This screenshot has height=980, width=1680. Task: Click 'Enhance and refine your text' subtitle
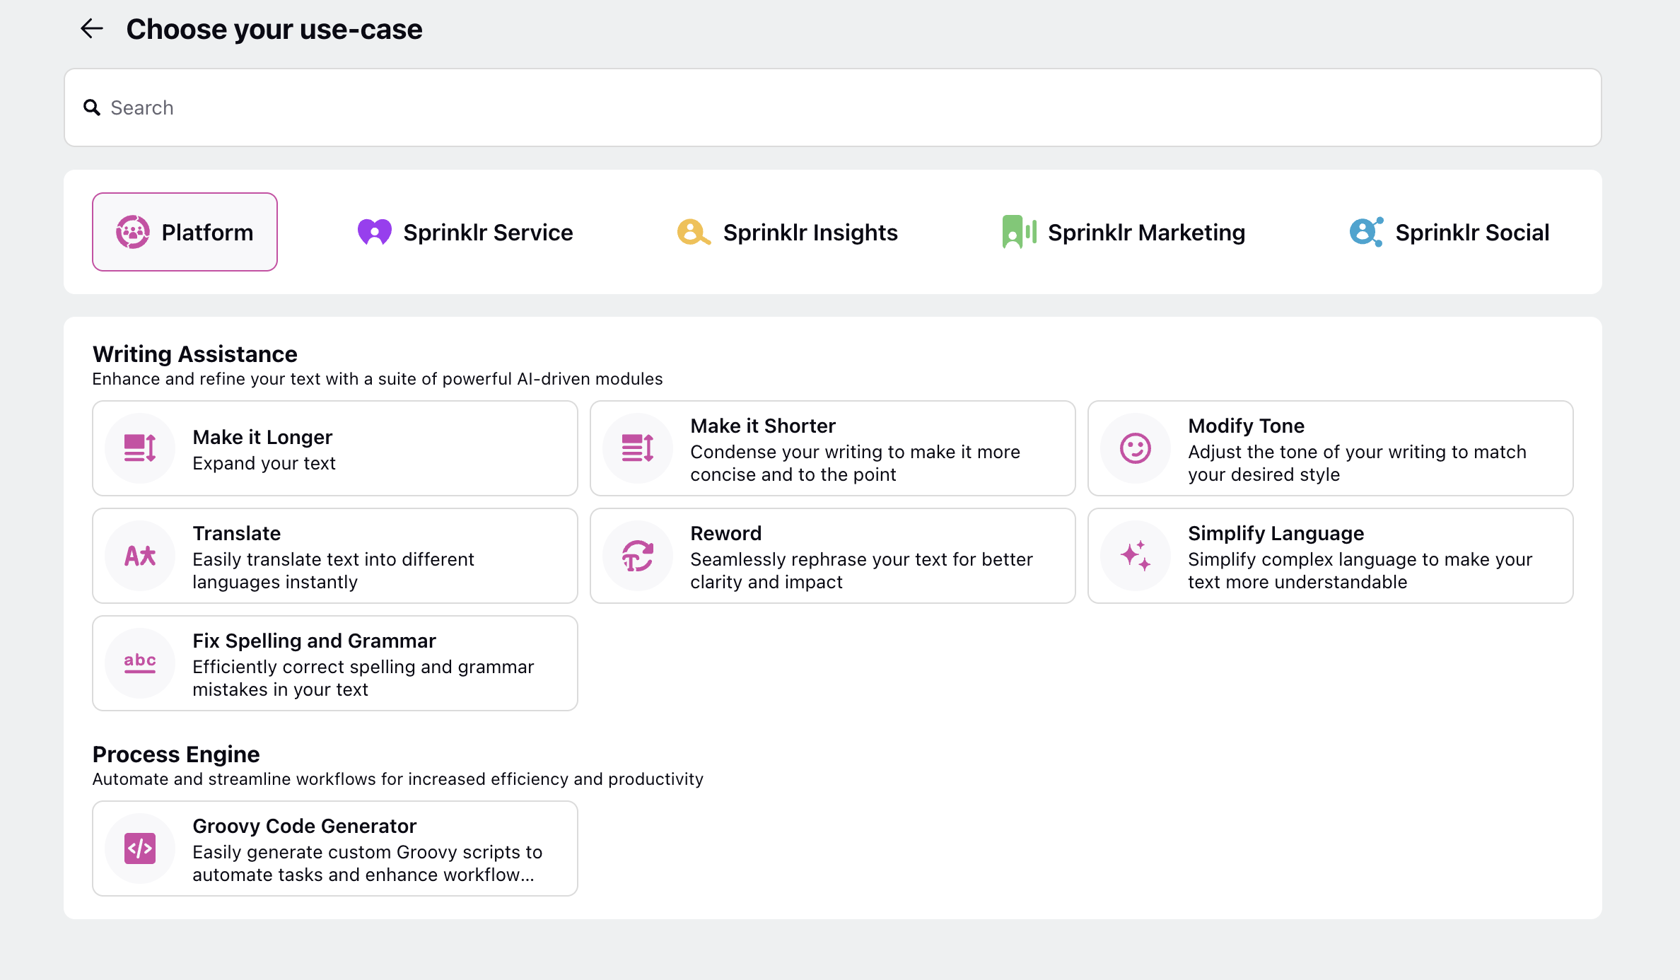(x=378, y=379)
